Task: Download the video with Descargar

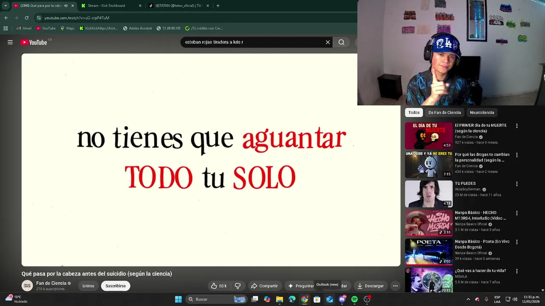Action: point(370,286)
